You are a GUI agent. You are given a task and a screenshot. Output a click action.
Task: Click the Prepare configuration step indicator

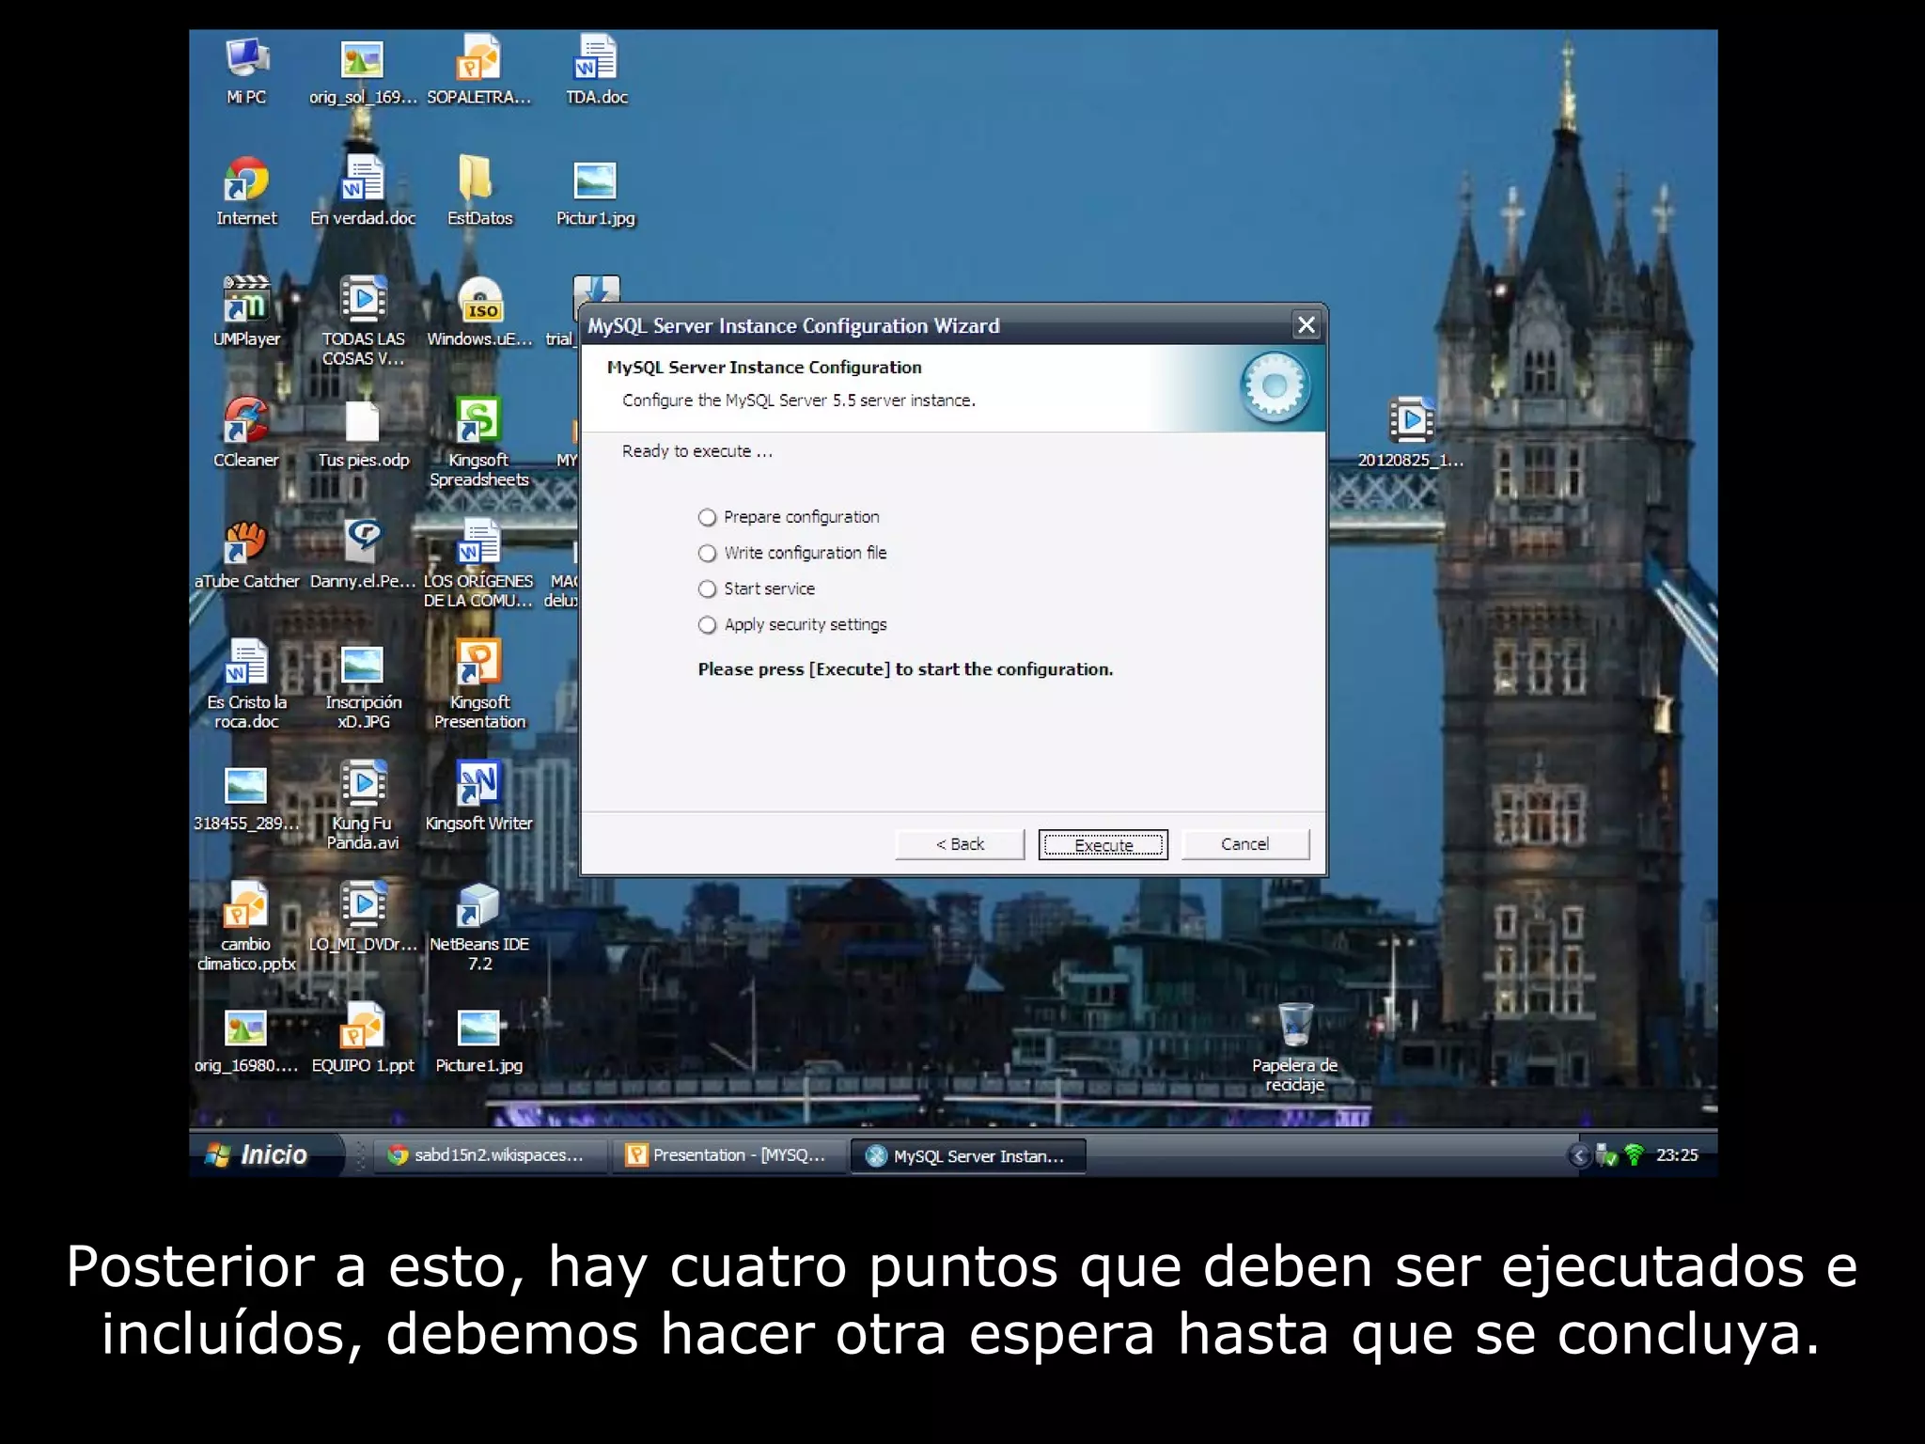[707, 517]
